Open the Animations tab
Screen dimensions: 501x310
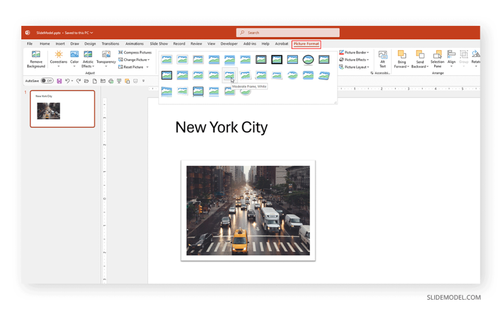[135, 44]
